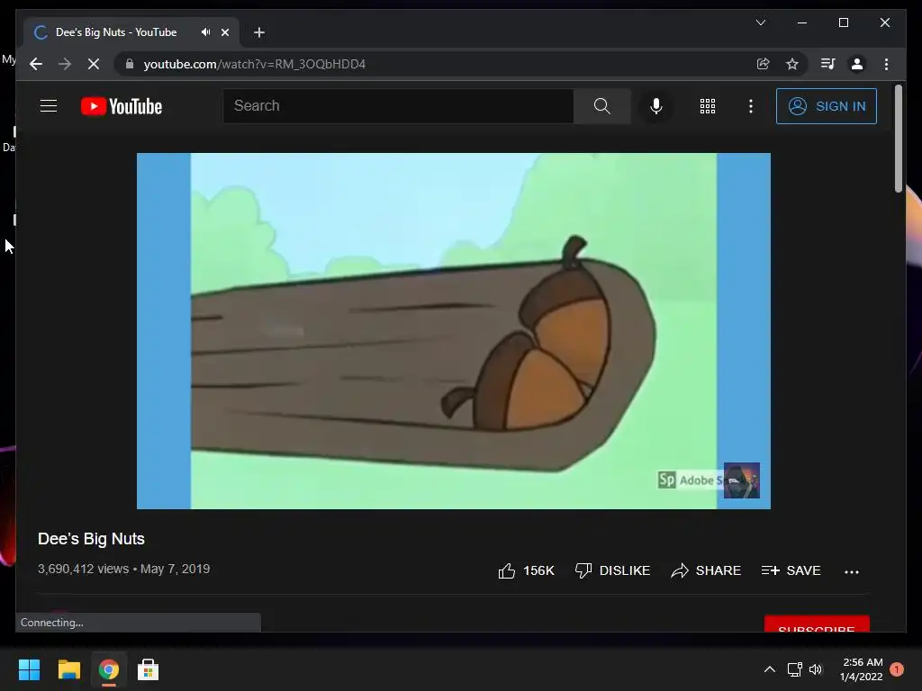922x691 pixels.
Task: Open the notification badge in taskbar
Action: [897, 669]
